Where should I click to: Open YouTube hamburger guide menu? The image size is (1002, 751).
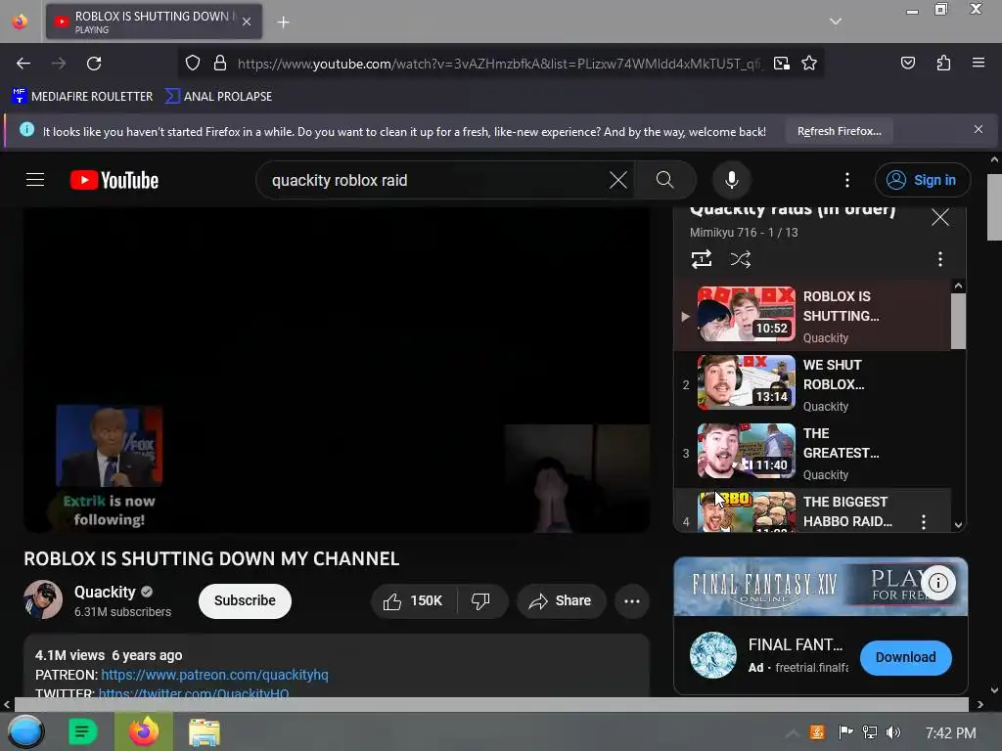pos(35,180)
